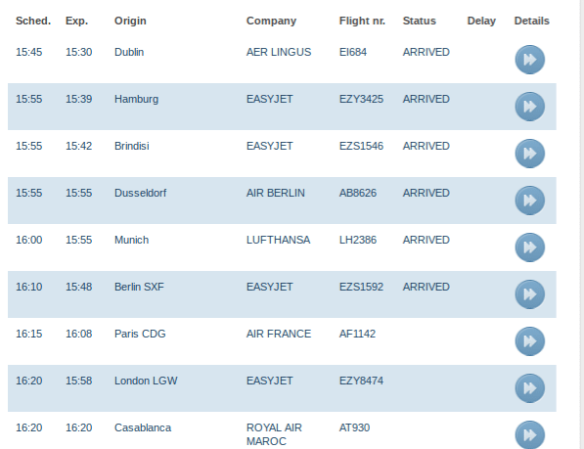
Task: Click the ROYAL AIR MAROC company text
Action: (x=274, y=434)
